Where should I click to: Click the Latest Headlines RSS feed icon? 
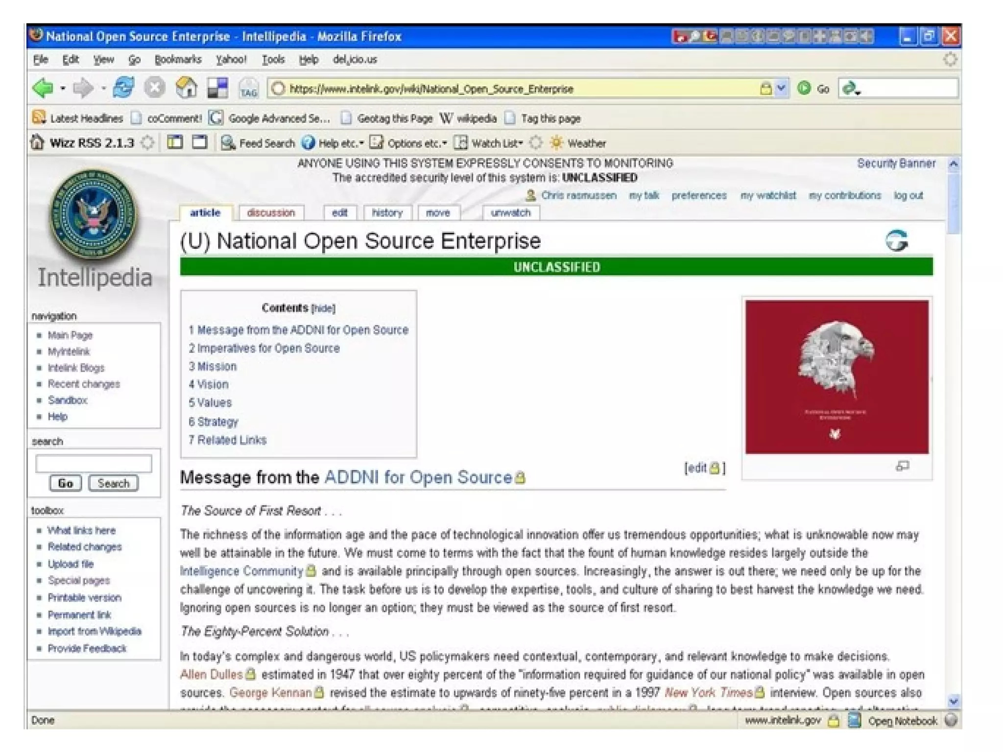[39, 117]
